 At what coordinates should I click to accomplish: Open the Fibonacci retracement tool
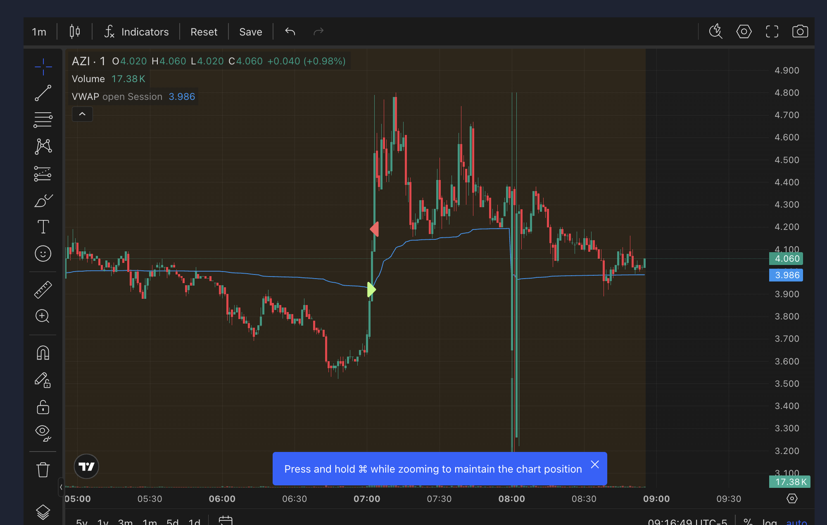click(43, 120)
